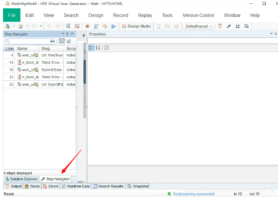Click the second step view icon

pyautogui.click(x=69, y=41)
